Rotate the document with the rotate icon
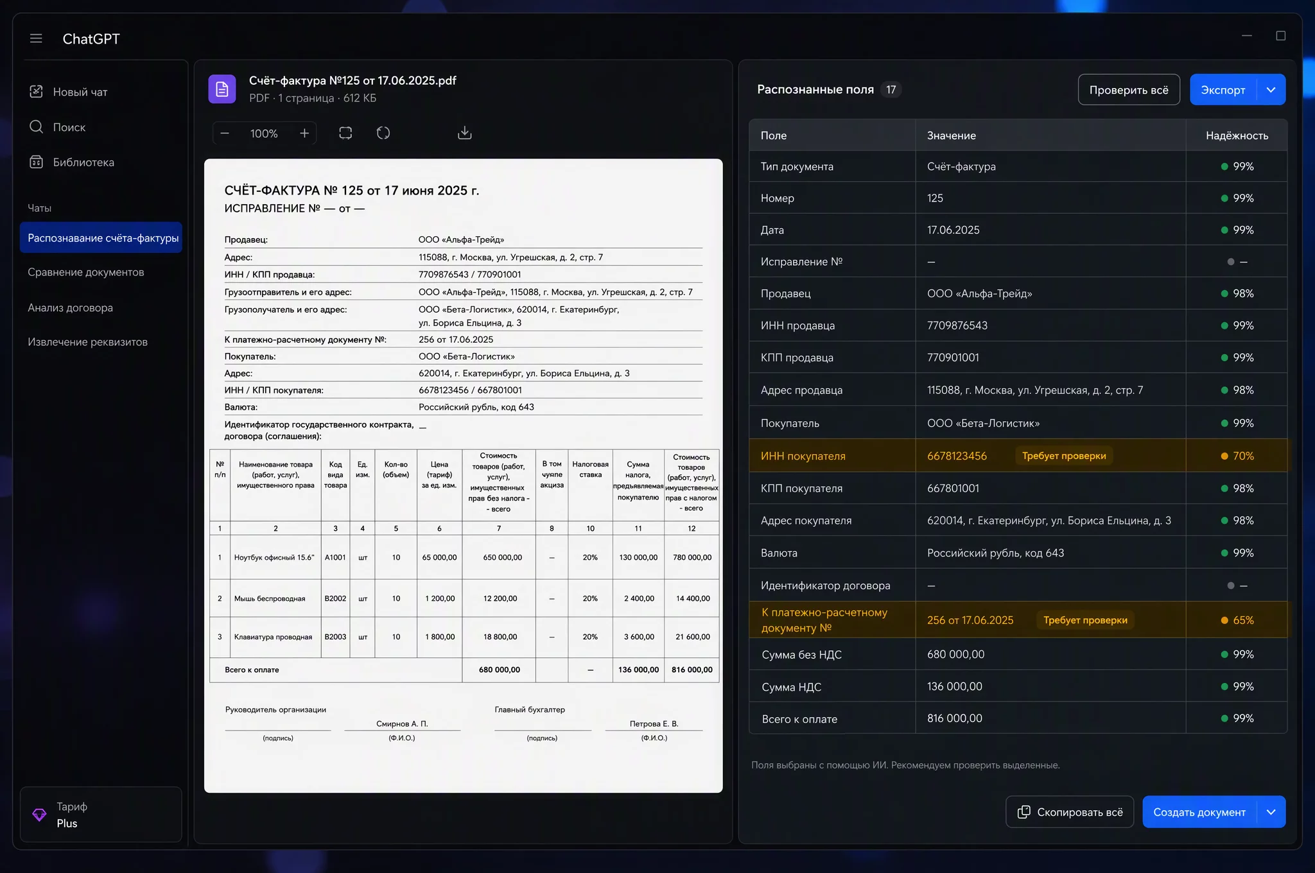 click(383, 133)
